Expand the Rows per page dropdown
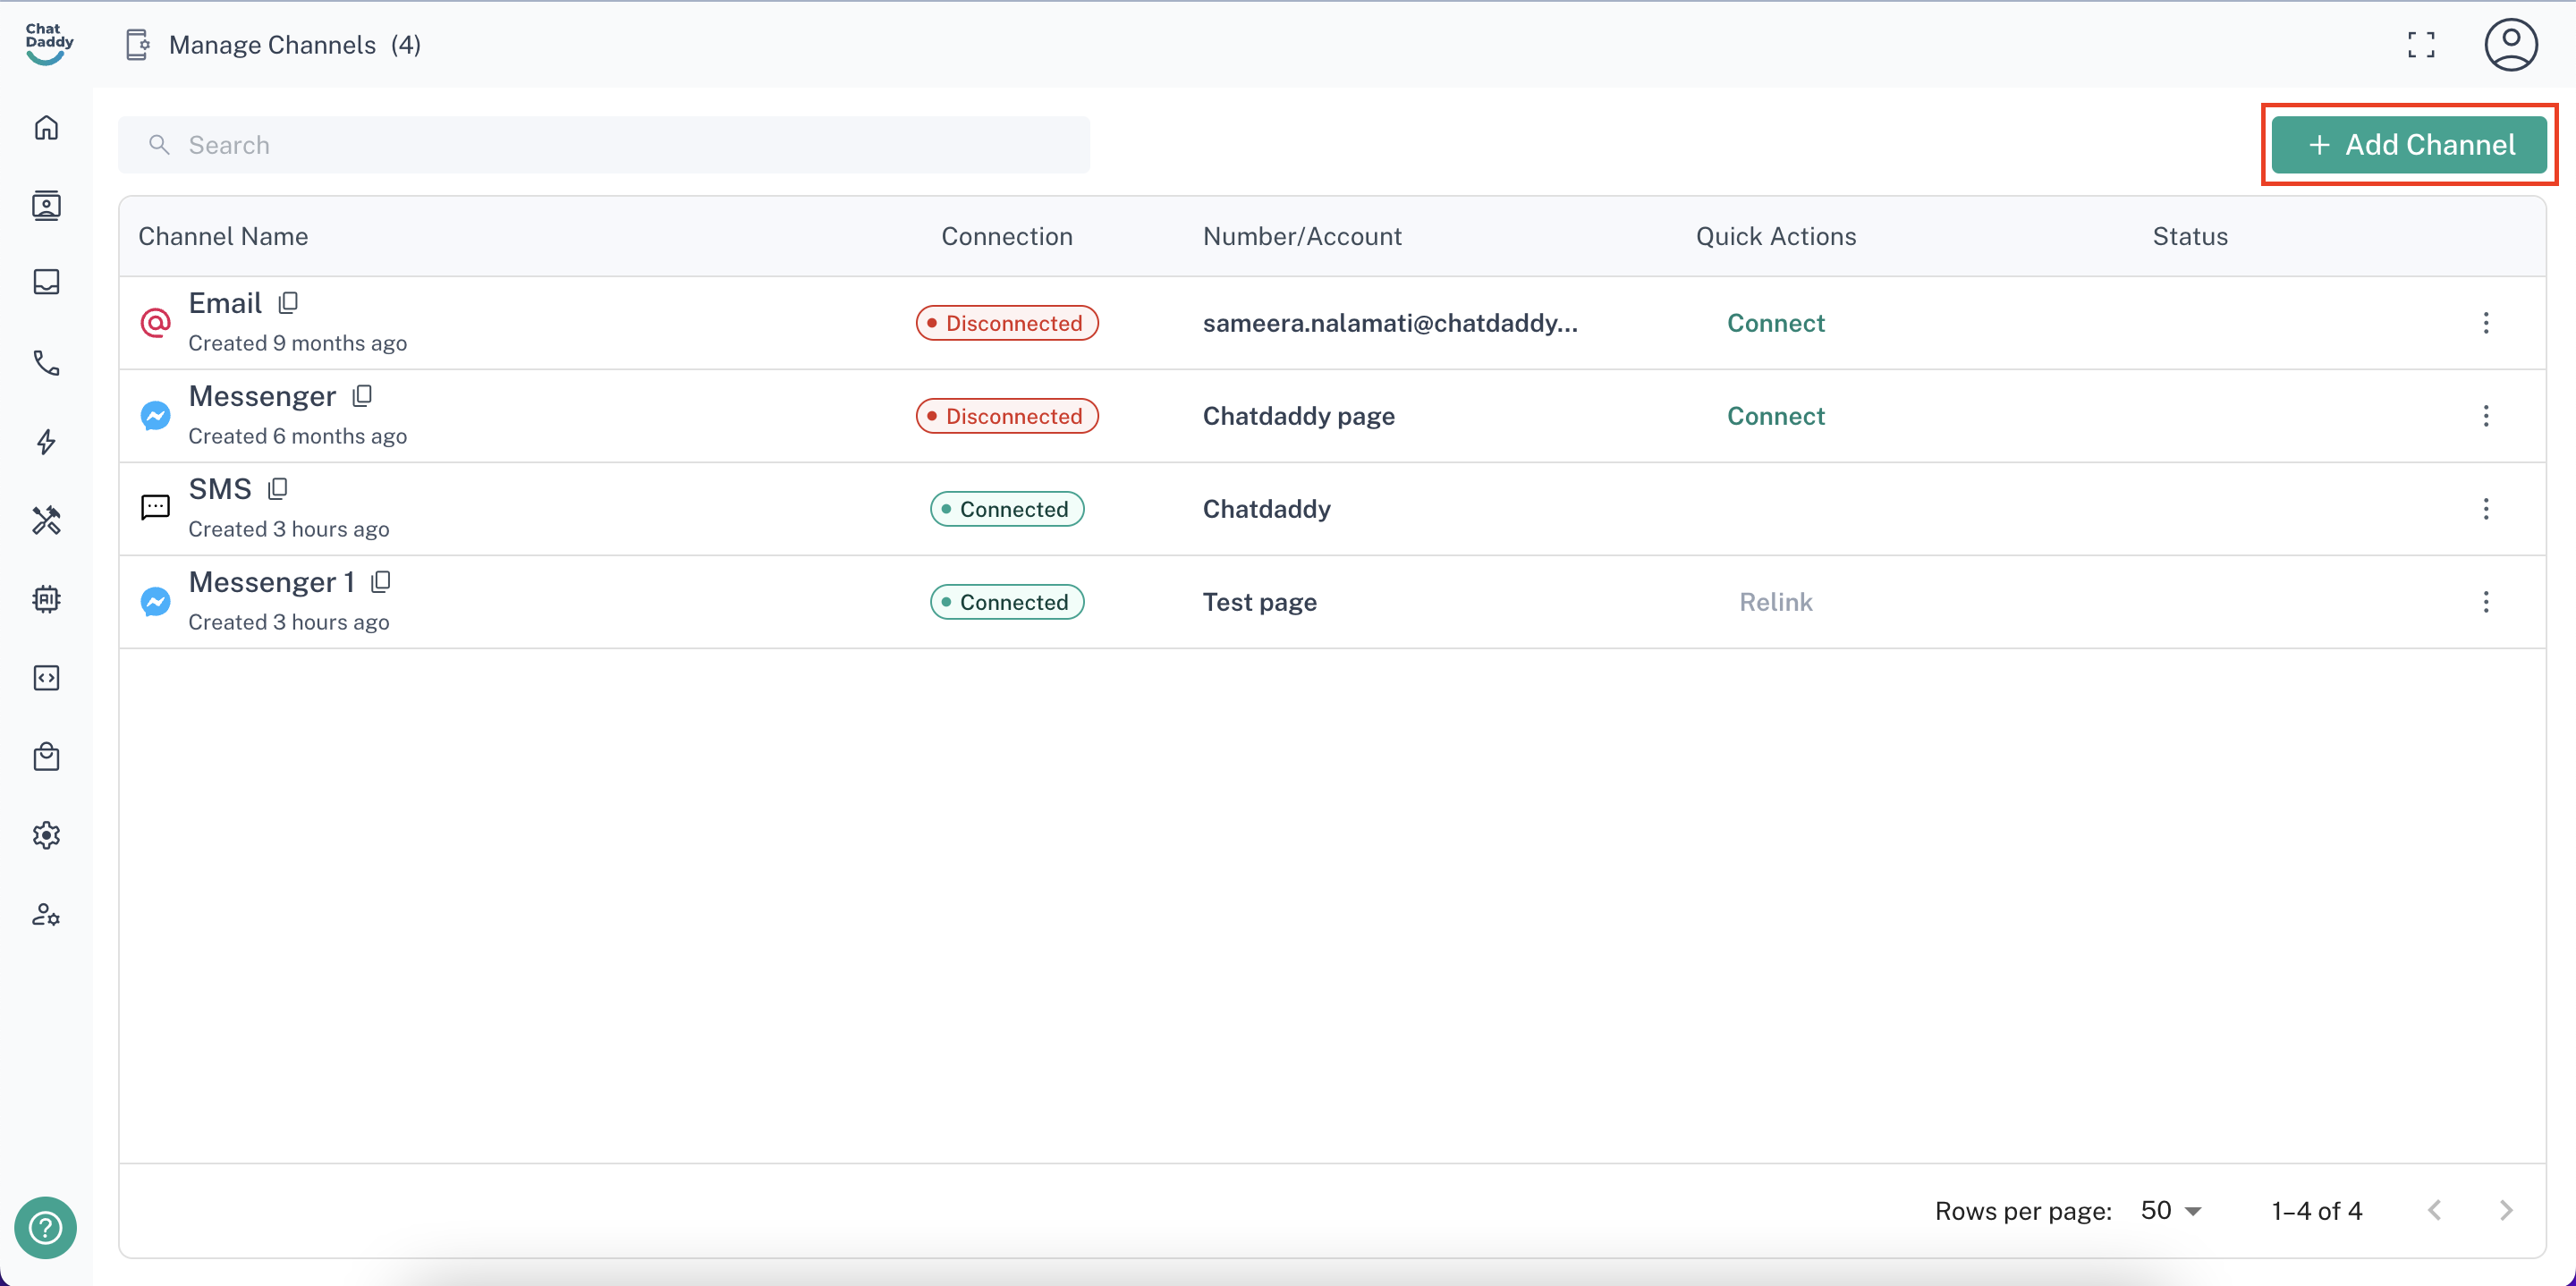The width and height of the screenshot is (2576, 1286). (x=2171, y=1210)
